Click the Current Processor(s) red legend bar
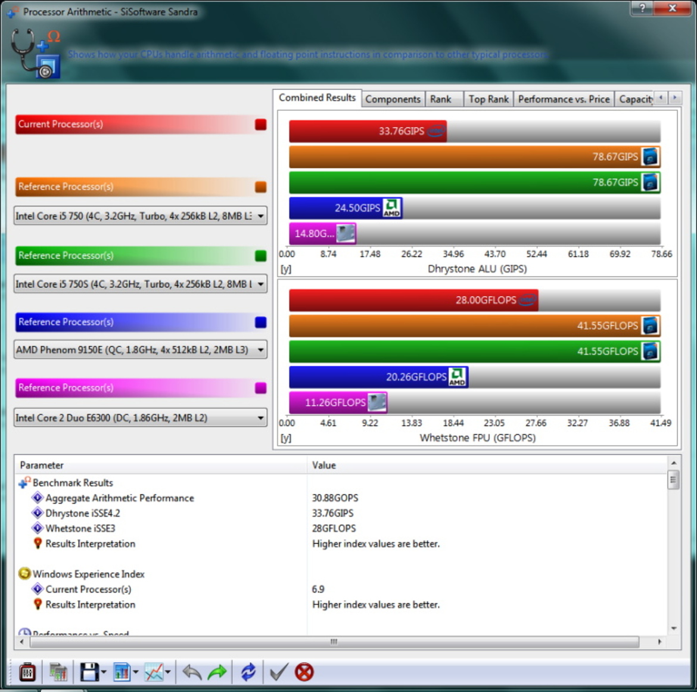 coord(141,125)
